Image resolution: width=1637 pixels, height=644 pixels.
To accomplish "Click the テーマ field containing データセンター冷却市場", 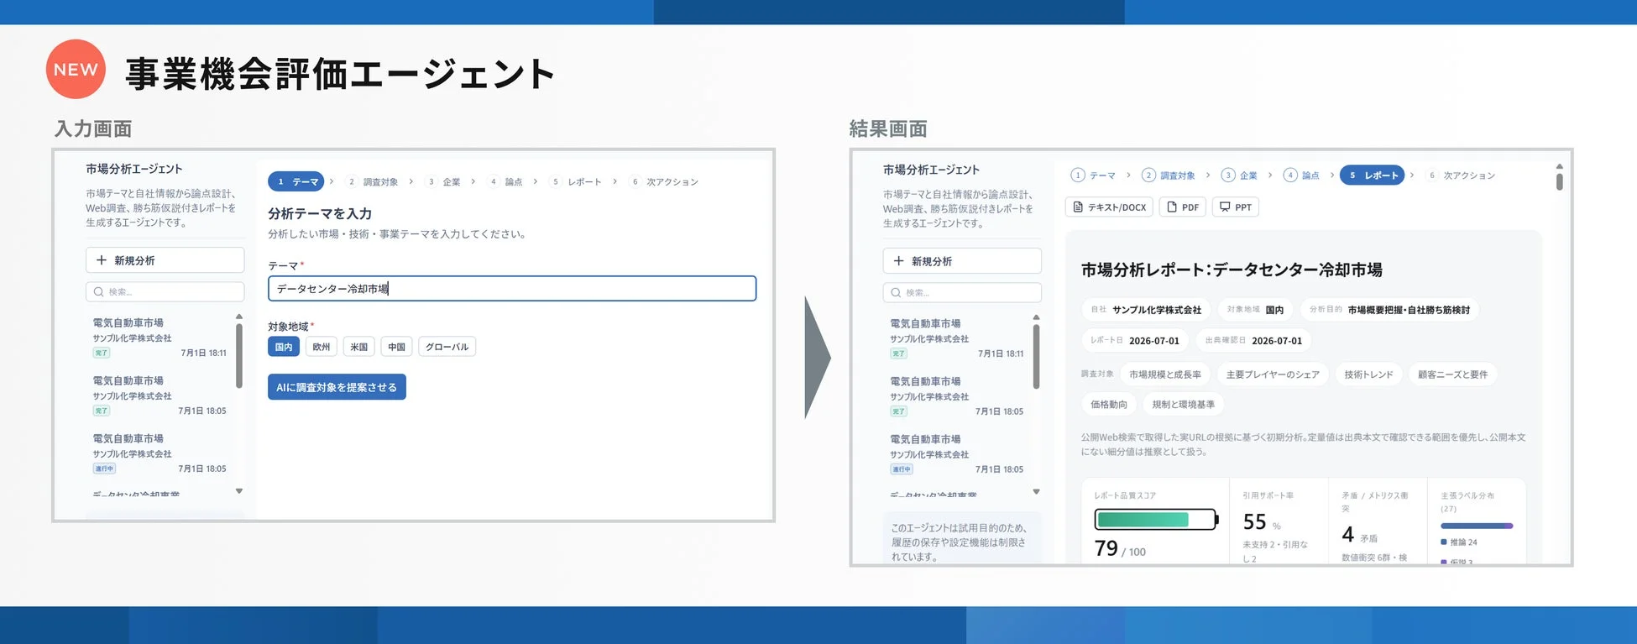I will click(512, 289).
